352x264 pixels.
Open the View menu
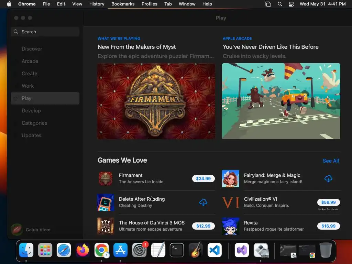coord(77,4)
